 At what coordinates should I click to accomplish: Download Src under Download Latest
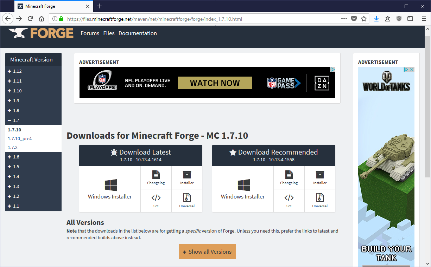pyautogui.click(x=156, y=201)
